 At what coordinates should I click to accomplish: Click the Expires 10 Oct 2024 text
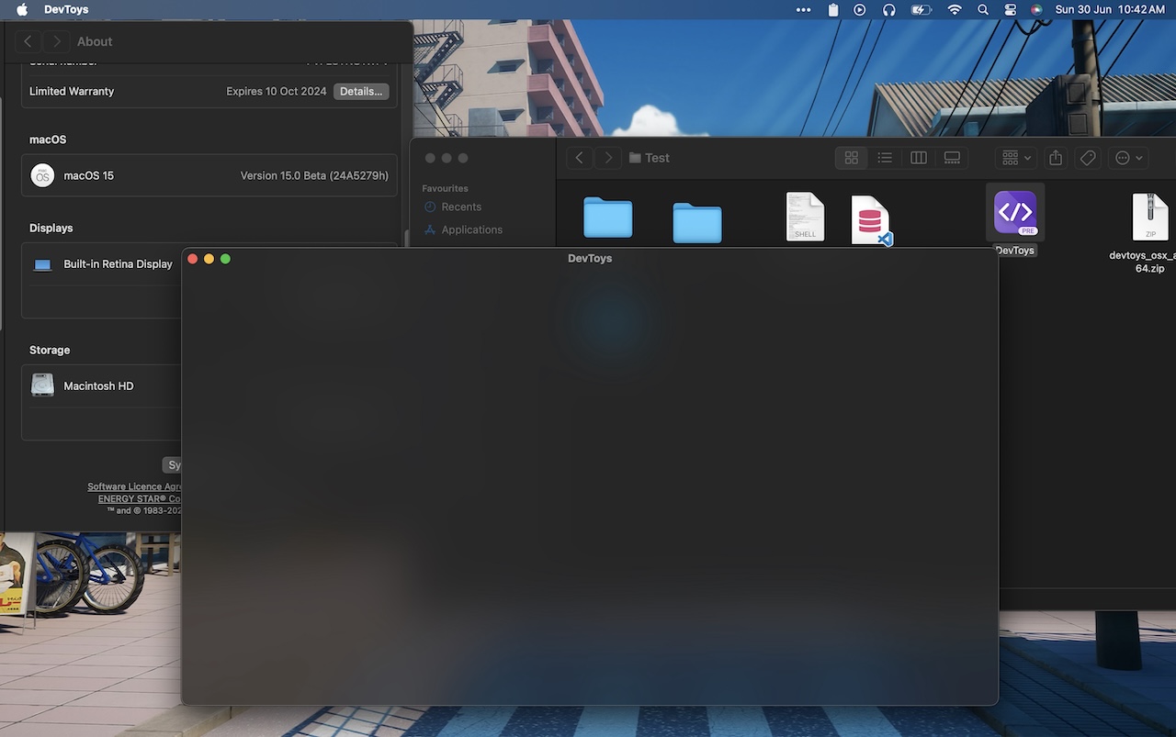click(277, 92)
